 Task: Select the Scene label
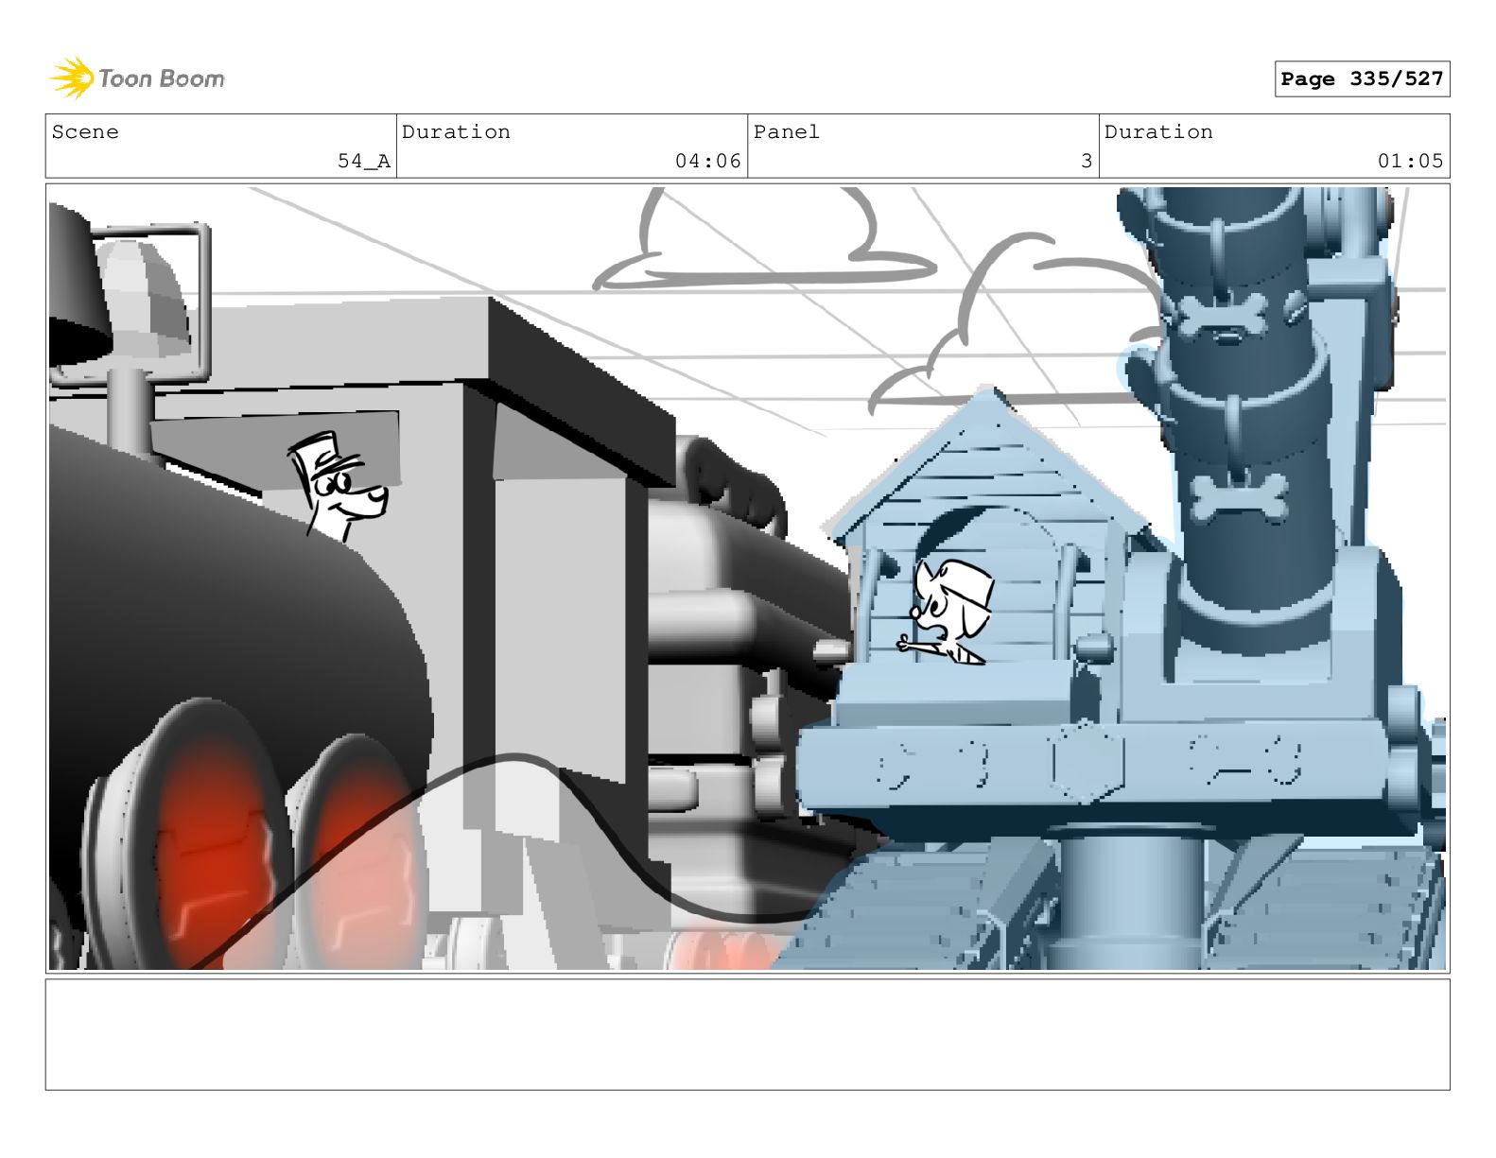coord(86,132)
